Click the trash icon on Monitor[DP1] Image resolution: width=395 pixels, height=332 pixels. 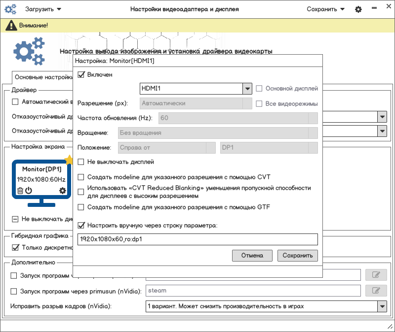20,191
